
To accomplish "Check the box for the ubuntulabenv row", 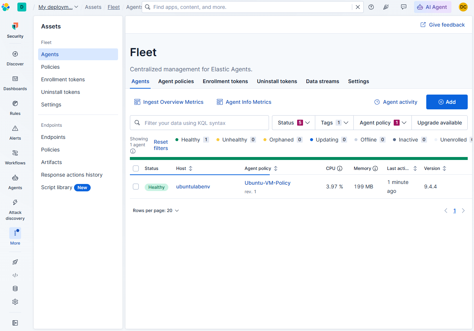I will (x=136, y=187).
